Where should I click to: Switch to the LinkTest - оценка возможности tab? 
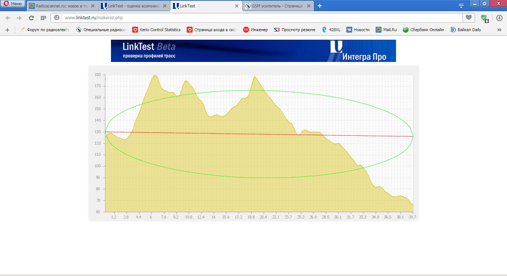[134, 6]
